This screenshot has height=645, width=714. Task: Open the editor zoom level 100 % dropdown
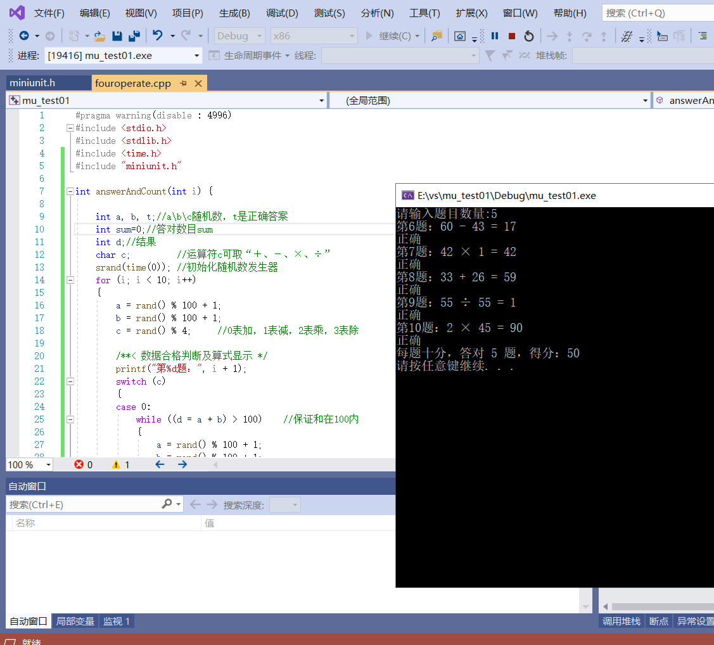[48, 464]
